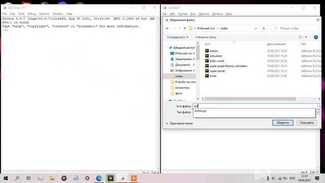Click the orange app icon on taskbar

[x=134, y=178]
